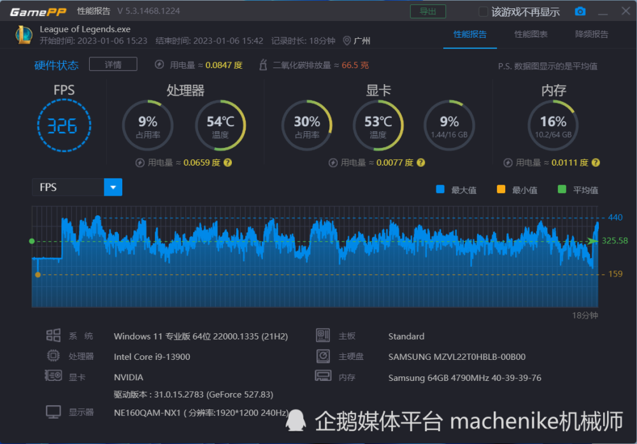Click the processor chip icon beside Intel Core

pos(54,356)
